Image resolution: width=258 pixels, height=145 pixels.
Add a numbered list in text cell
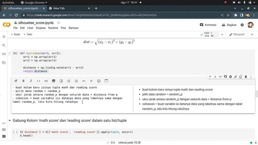coord(69,81)
